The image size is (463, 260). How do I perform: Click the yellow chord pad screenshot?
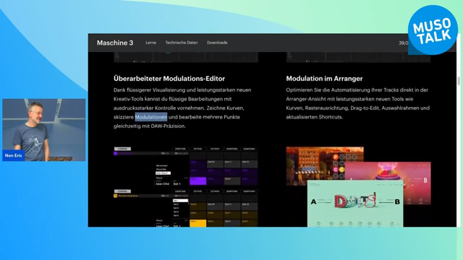(186, 208)
